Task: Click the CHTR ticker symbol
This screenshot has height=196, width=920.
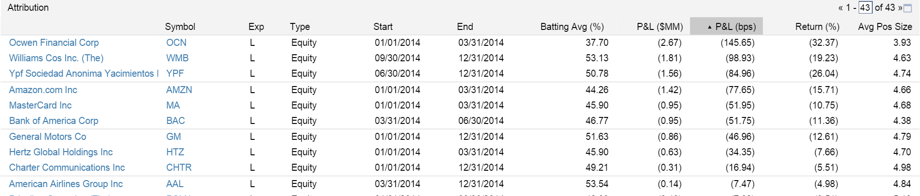Action: coord(179,167)
